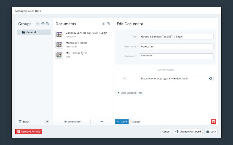Click the Remove Archive button
Image resolution: width=233 pixels, height=145 pixels.
point(29,132)
